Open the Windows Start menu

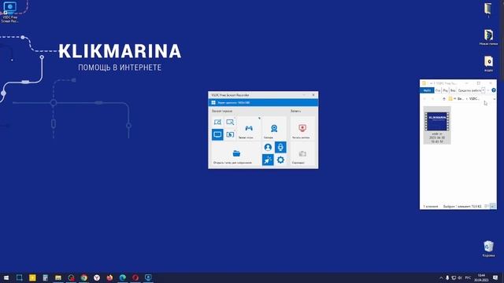(x=6, y=277)
